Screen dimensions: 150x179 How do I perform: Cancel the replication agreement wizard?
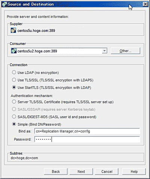tap(107, 172)
